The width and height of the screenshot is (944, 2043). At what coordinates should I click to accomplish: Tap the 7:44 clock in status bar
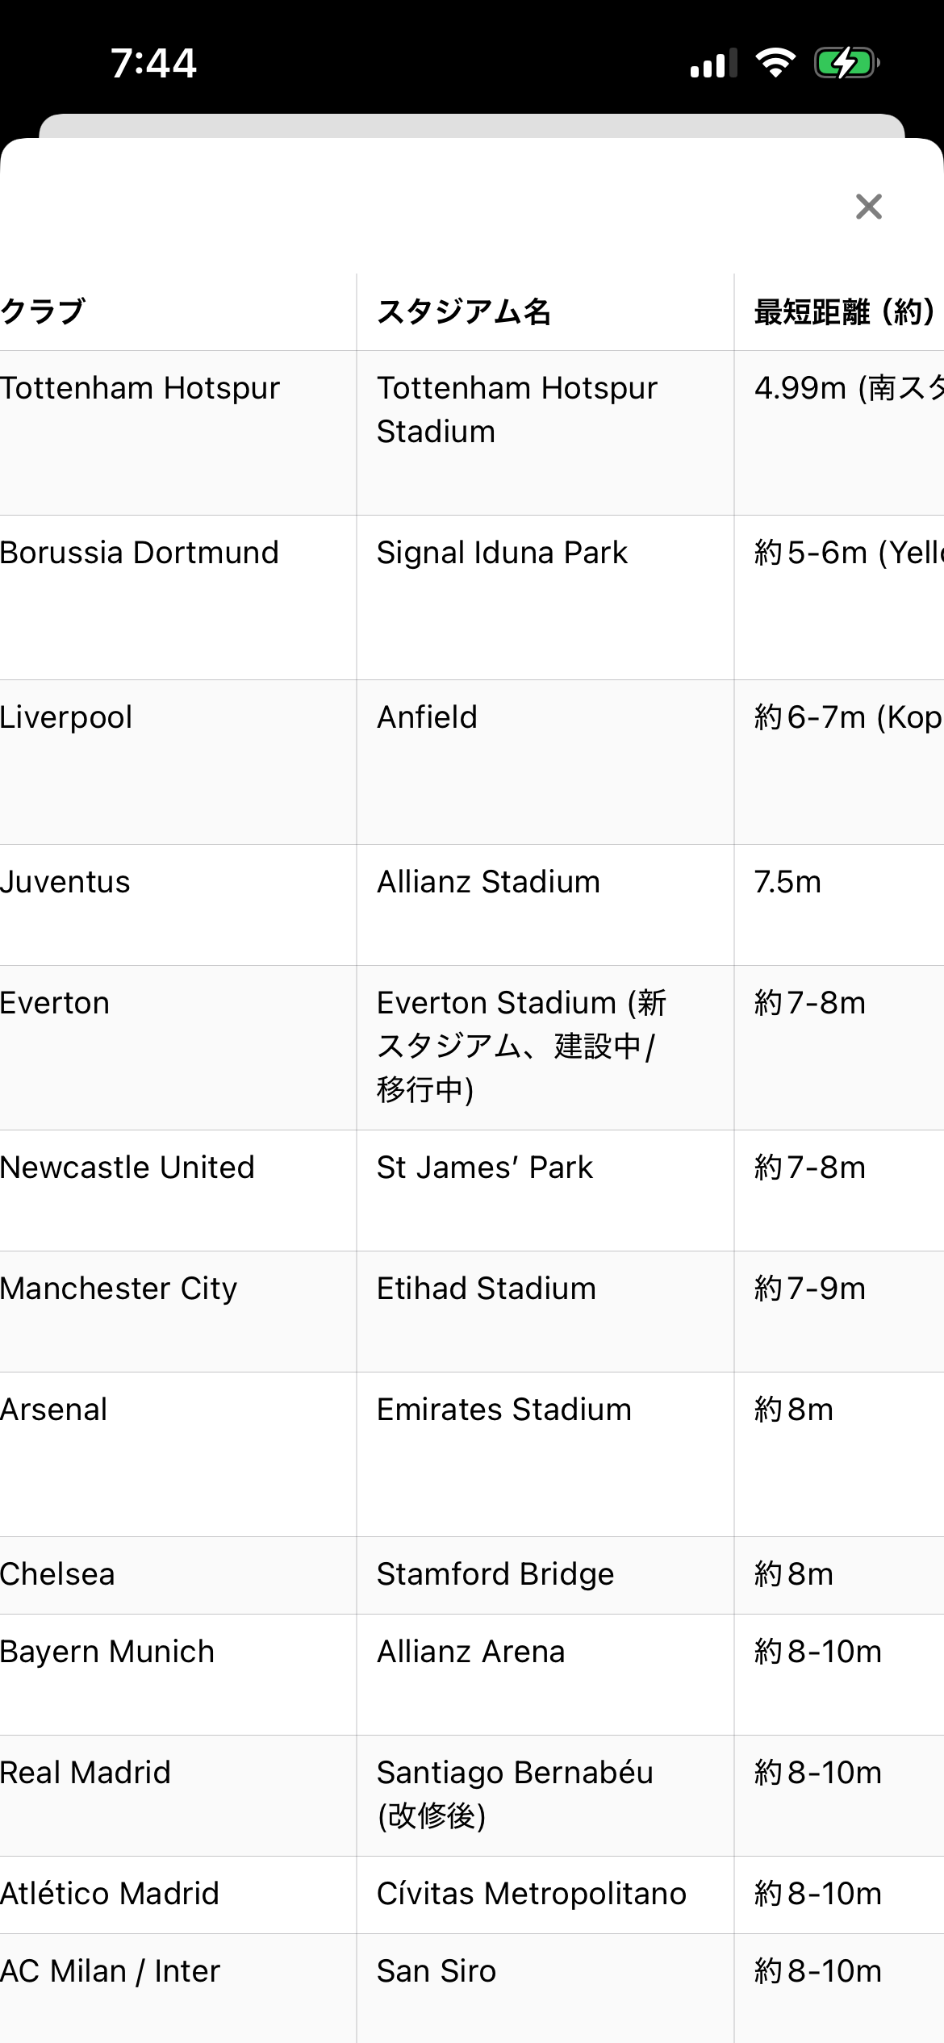pos(153,64)
